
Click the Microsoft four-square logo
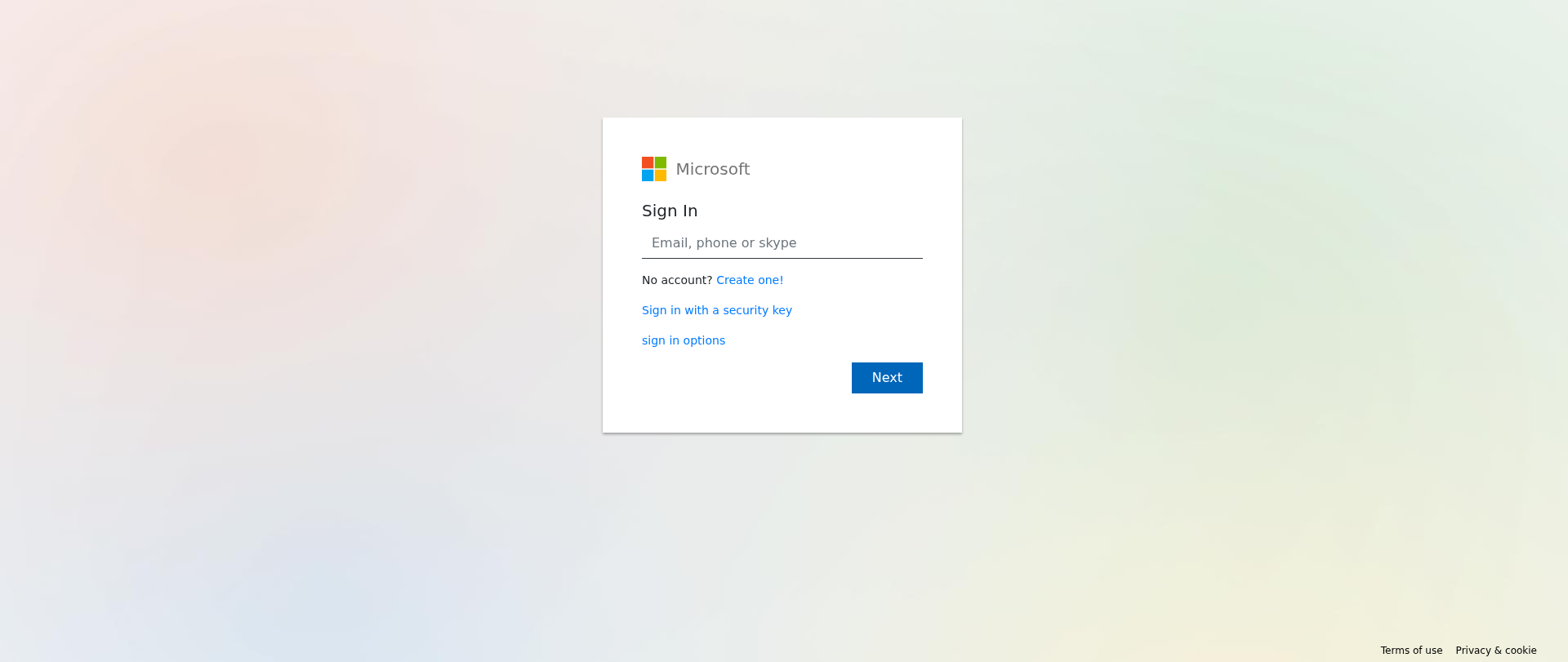pyautogui.click(x=654, y=169)
